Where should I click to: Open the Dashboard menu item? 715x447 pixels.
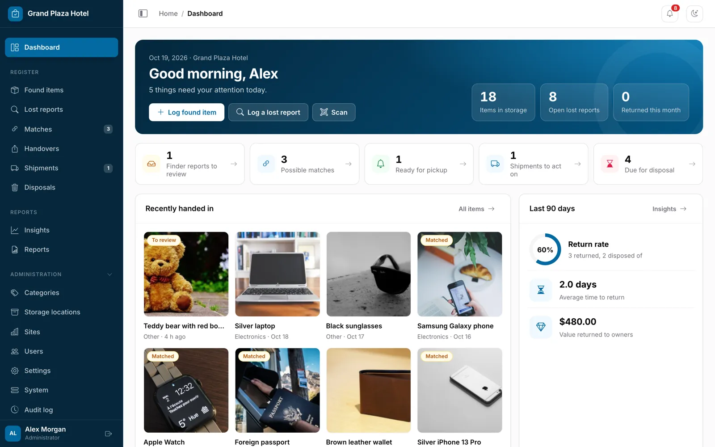point(62,47)
